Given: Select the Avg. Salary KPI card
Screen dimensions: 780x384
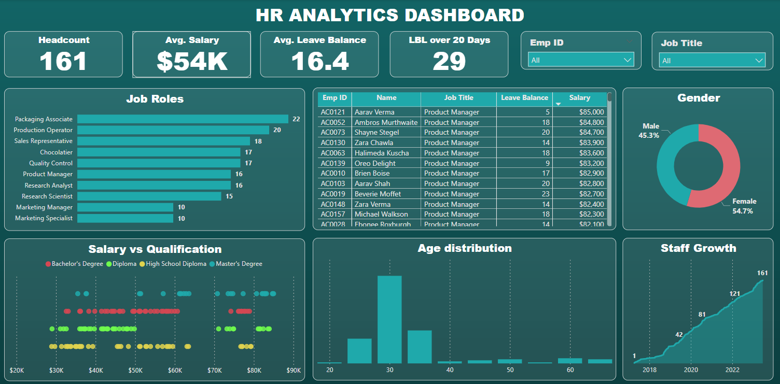Looking at the screenshot, I should point(192,54).
